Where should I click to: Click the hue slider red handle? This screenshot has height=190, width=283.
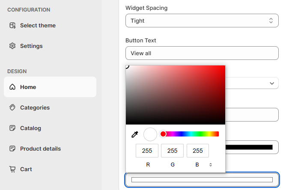point(163,134)
